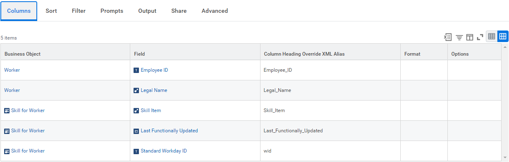509x162 pixels.
Task: Click the Skill_Item alias cell
Action: pos(330,110)
